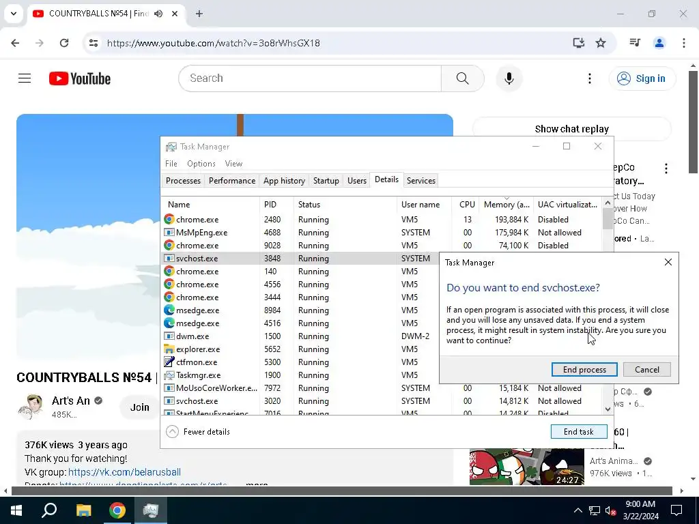The width and height of the screenshot is (699, 524).
Task: Switch to the Users tab
Action: (356, 180)
